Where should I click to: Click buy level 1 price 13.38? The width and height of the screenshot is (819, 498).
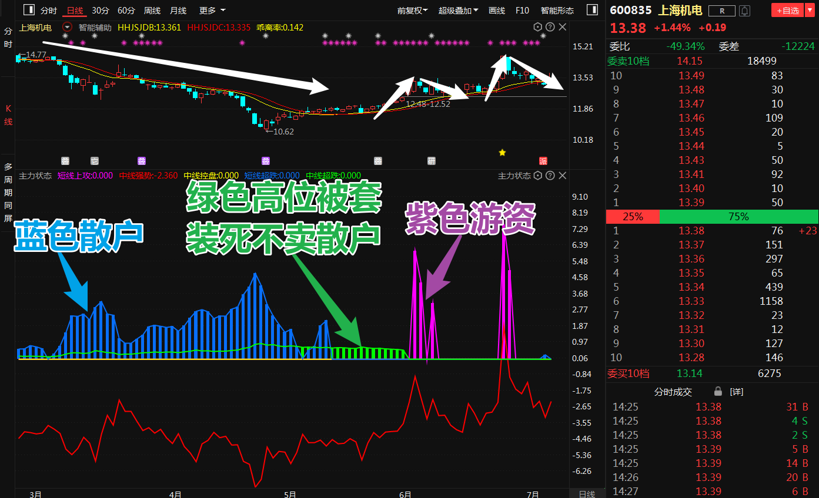coord(691,231)
